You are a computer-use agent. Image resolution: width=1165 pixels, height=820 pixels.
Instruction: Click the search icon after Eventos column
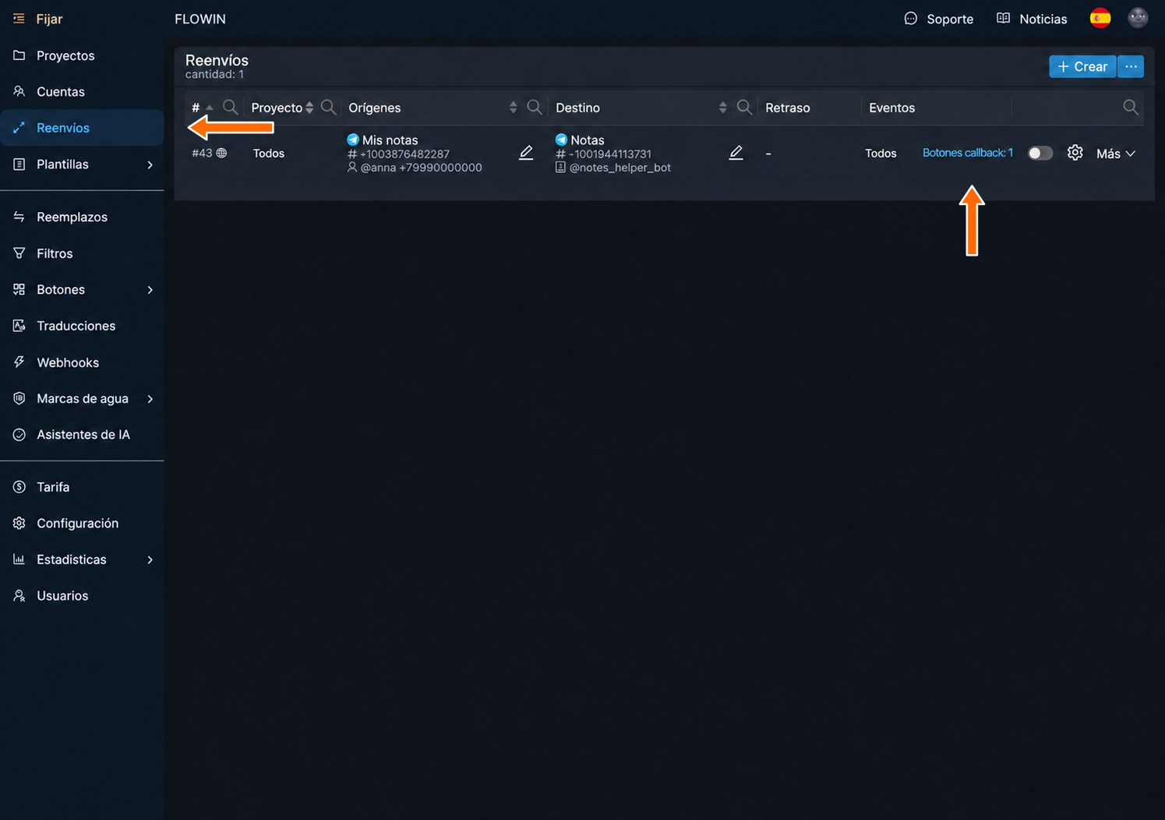(1131, 107)
